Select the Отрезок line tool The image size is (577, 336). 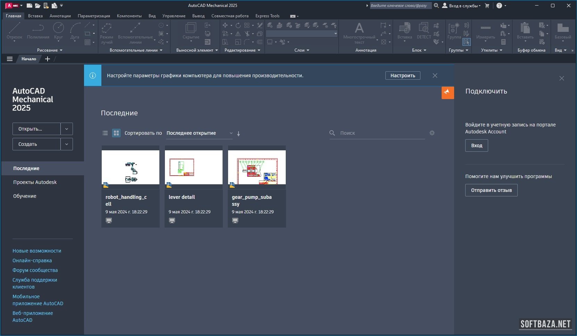coord(14,30)
